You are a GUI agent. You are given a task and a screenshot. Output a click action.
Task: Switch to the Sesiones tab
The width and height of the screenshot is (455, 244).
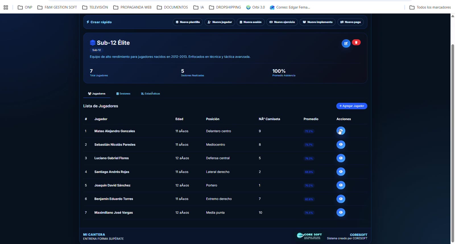click(123, 94)
